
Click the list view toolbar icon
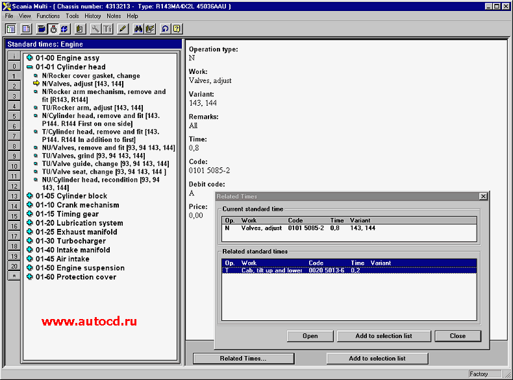click(11, 29)
